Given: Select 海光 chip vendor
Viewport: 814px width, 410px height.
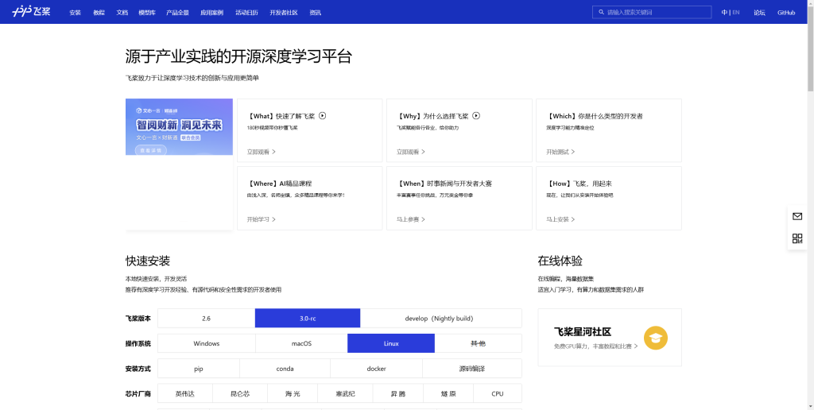Looking at the screenshot, I should coord(293,394).
